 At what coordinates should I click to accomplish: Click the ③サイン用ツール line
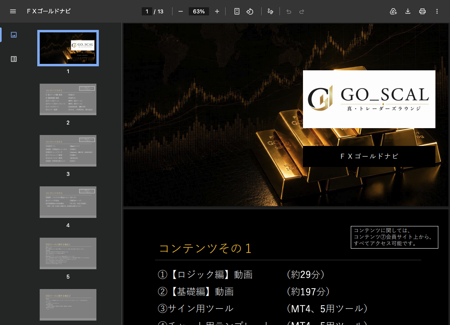(196, 308)
